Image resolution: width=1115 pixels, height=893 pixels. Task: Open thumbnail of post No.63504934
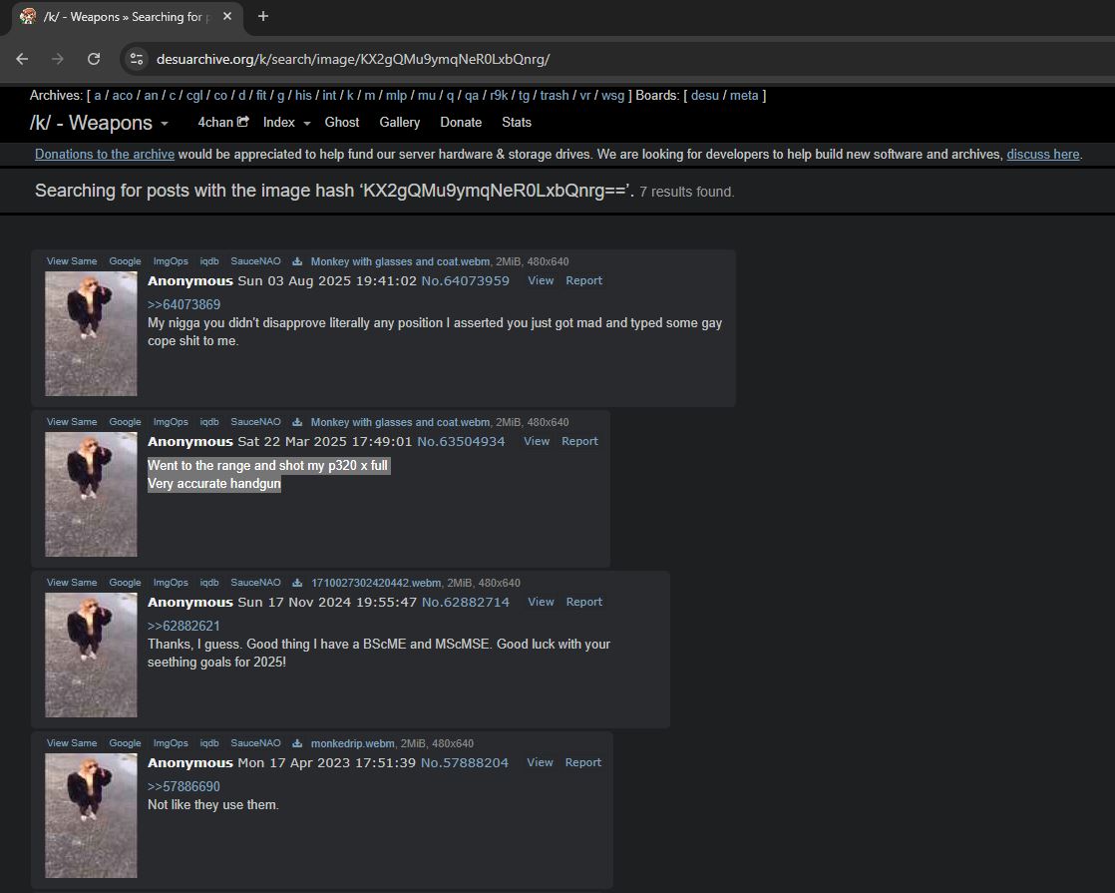[91, 495]
